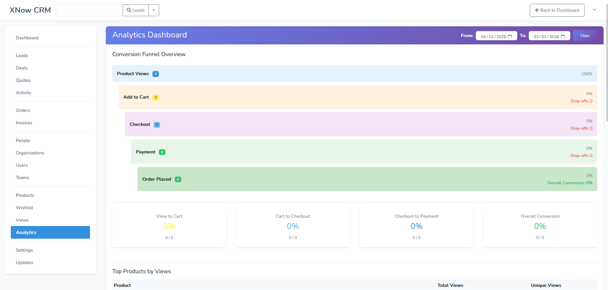Open the To date calendar picker icon
This screenshot has height=290, width=608.
click(563, 36)
